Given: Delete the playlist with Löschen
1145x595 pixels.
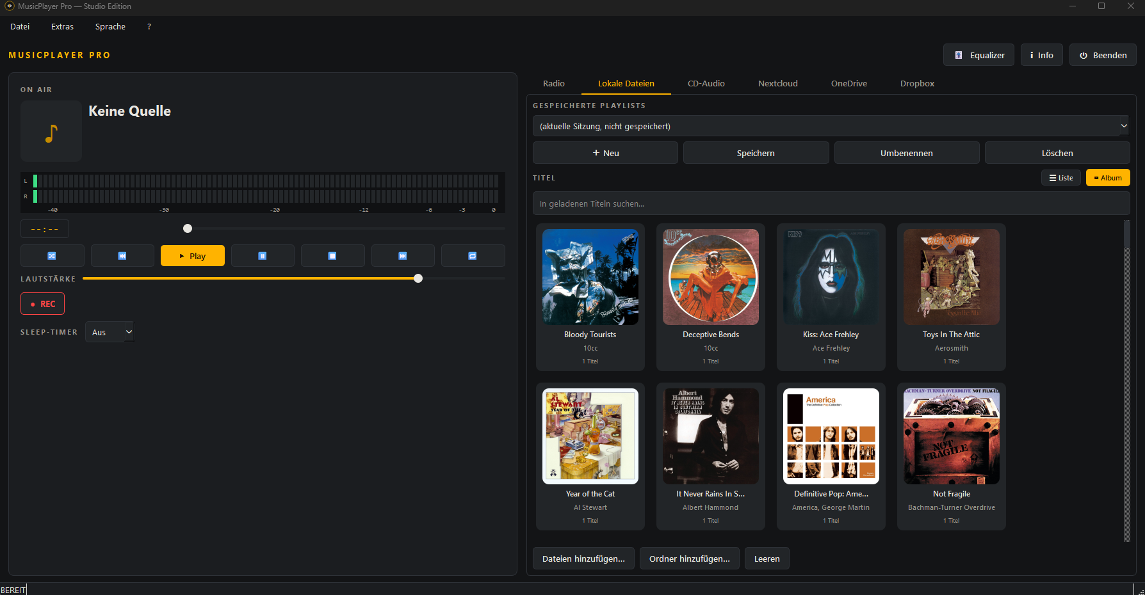Looking at the screenshot, I should (1057, 153).
